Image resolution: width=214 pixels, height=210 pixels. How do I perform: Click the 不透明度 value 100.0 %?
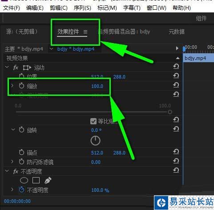(100, 190)
